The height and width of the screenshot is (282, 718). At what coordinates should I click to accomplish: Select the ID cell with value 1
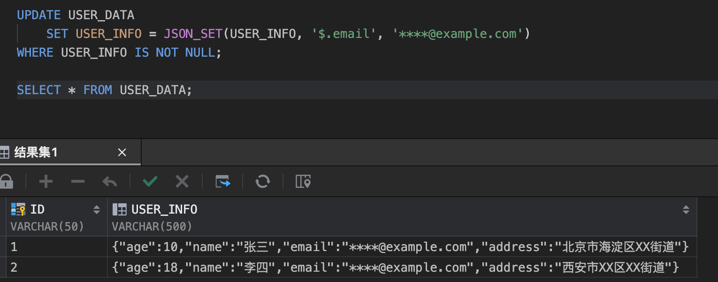(56, 247)
